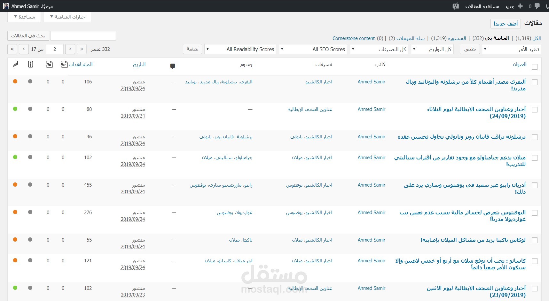Expand the مساعدة help panel
The height and width of the screenshot is (301, 549).
coord(24,17)
